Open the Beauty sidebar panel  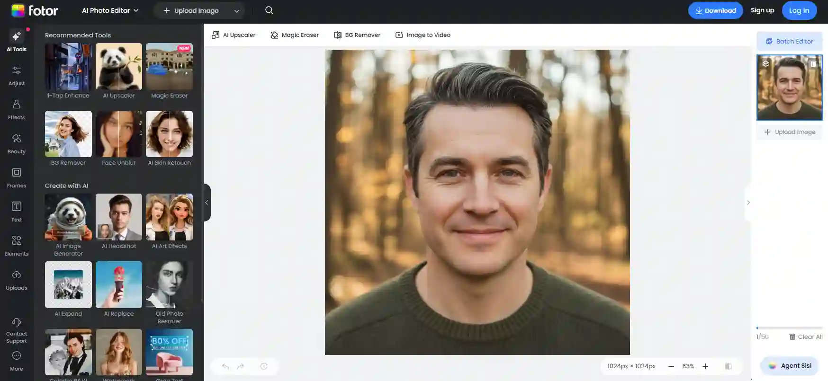[x=17, y=143]
